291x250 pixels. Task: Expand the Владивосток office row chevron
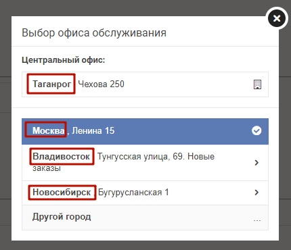click(256, 163)
